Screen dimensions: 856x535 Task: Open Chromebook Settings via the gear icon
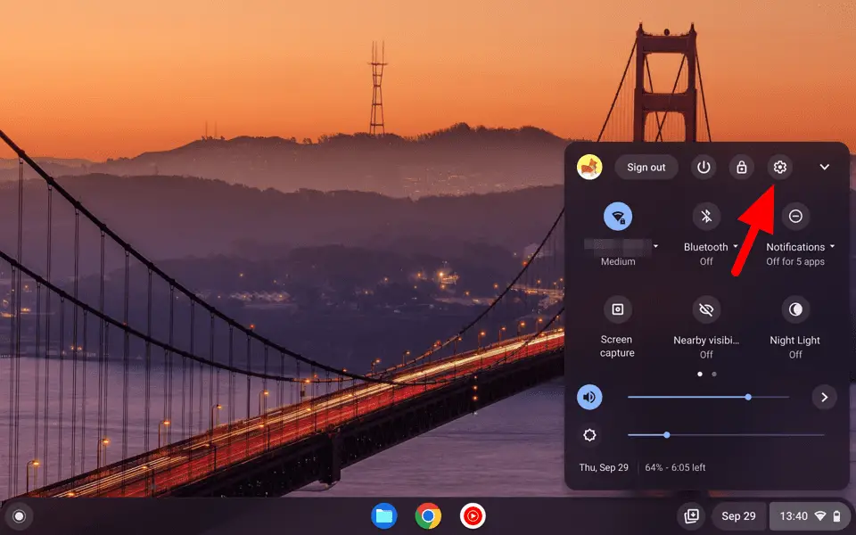779,167
